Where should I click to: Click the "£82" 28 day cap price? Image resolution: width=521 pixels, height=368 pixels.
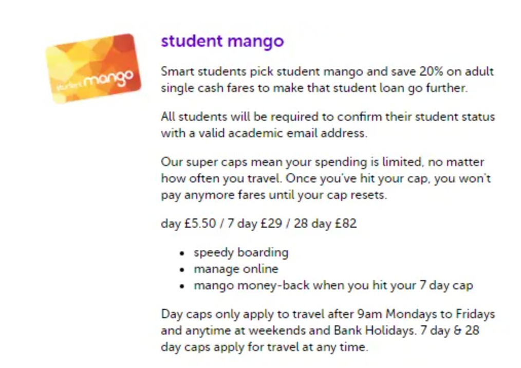(345, 224)
